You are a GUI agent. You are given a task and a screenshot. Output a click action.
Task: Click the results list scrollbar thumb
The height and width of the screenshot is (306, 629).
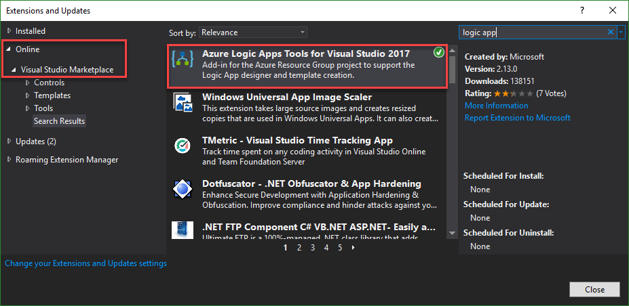tap(452, 68)
